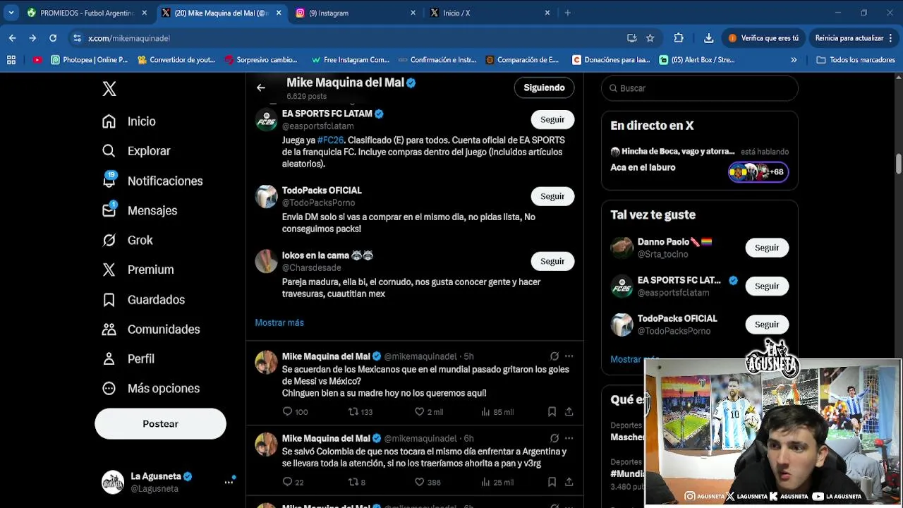Open tab search dropdown arrow
903x508 pixels.
point(11,13)
